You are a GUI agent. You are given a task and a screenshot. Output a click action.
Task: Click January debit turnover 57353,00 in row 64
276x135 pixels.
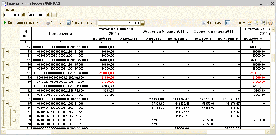click(x=157, y=99)
